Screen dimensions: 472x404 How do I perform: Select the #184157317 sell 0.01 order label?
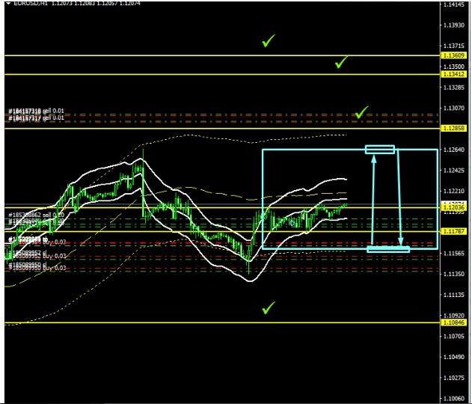36,117
